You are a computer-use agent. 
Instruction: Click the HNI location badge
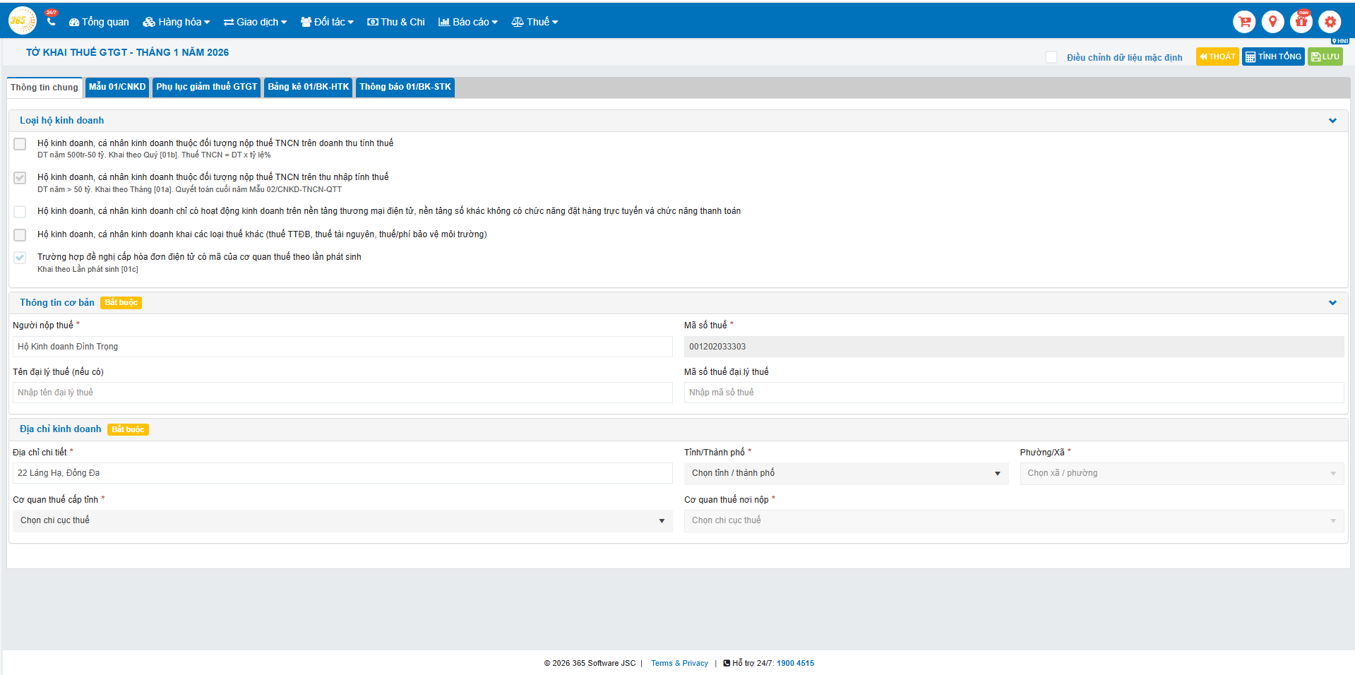click(1339, 41)
